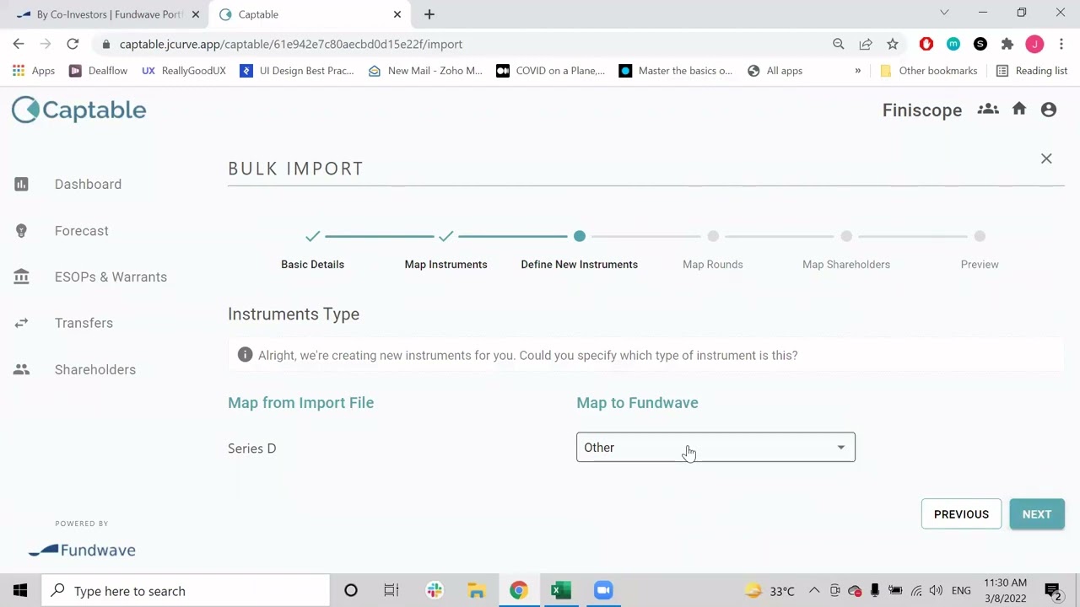
Task: Bookmark this page with the star icon
Action: pyautogui.click(x=893, y=44)
